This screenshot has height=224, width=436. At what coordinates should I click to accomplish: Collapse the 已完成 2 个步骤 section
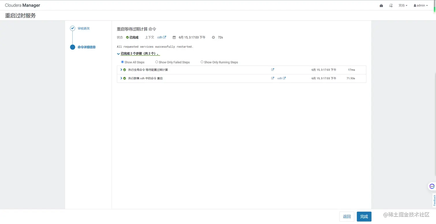tap(138, 54)
